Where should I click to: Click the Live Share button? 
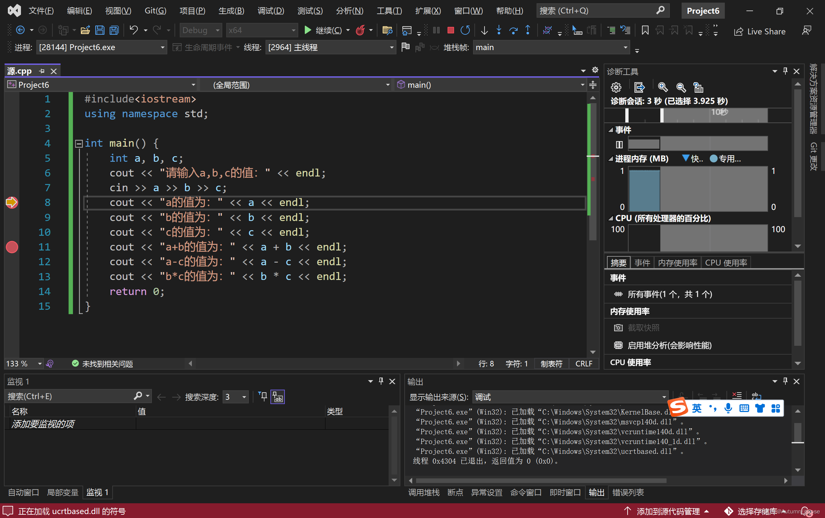point(760,31)
